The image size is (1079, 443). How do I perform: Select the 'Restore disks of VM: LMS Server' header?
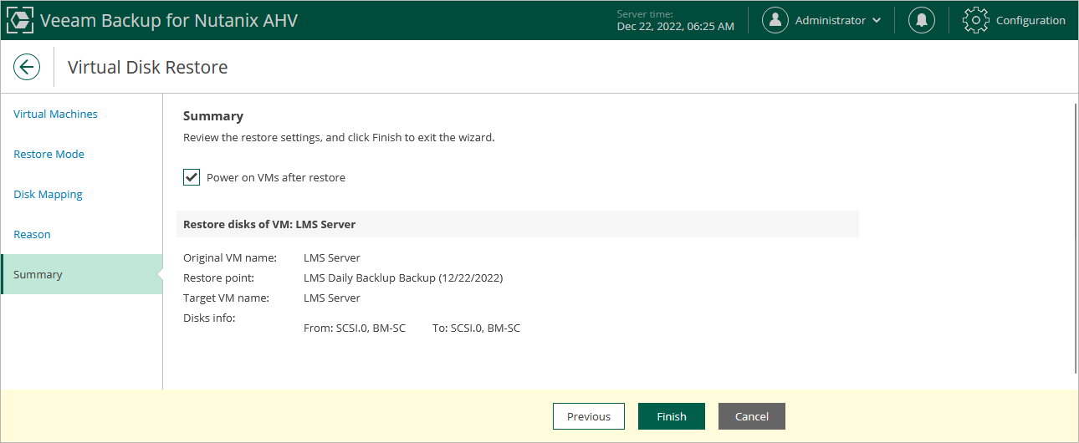click(518, 224)
